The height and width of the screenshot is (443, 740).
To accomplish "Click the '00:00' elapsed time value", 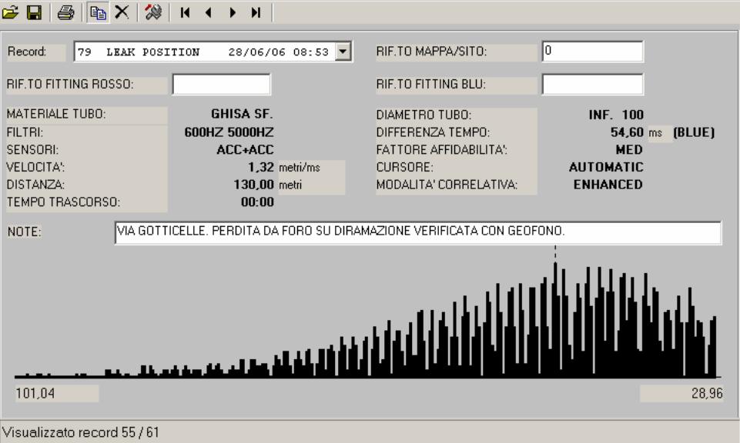I will tap(257, 202).
